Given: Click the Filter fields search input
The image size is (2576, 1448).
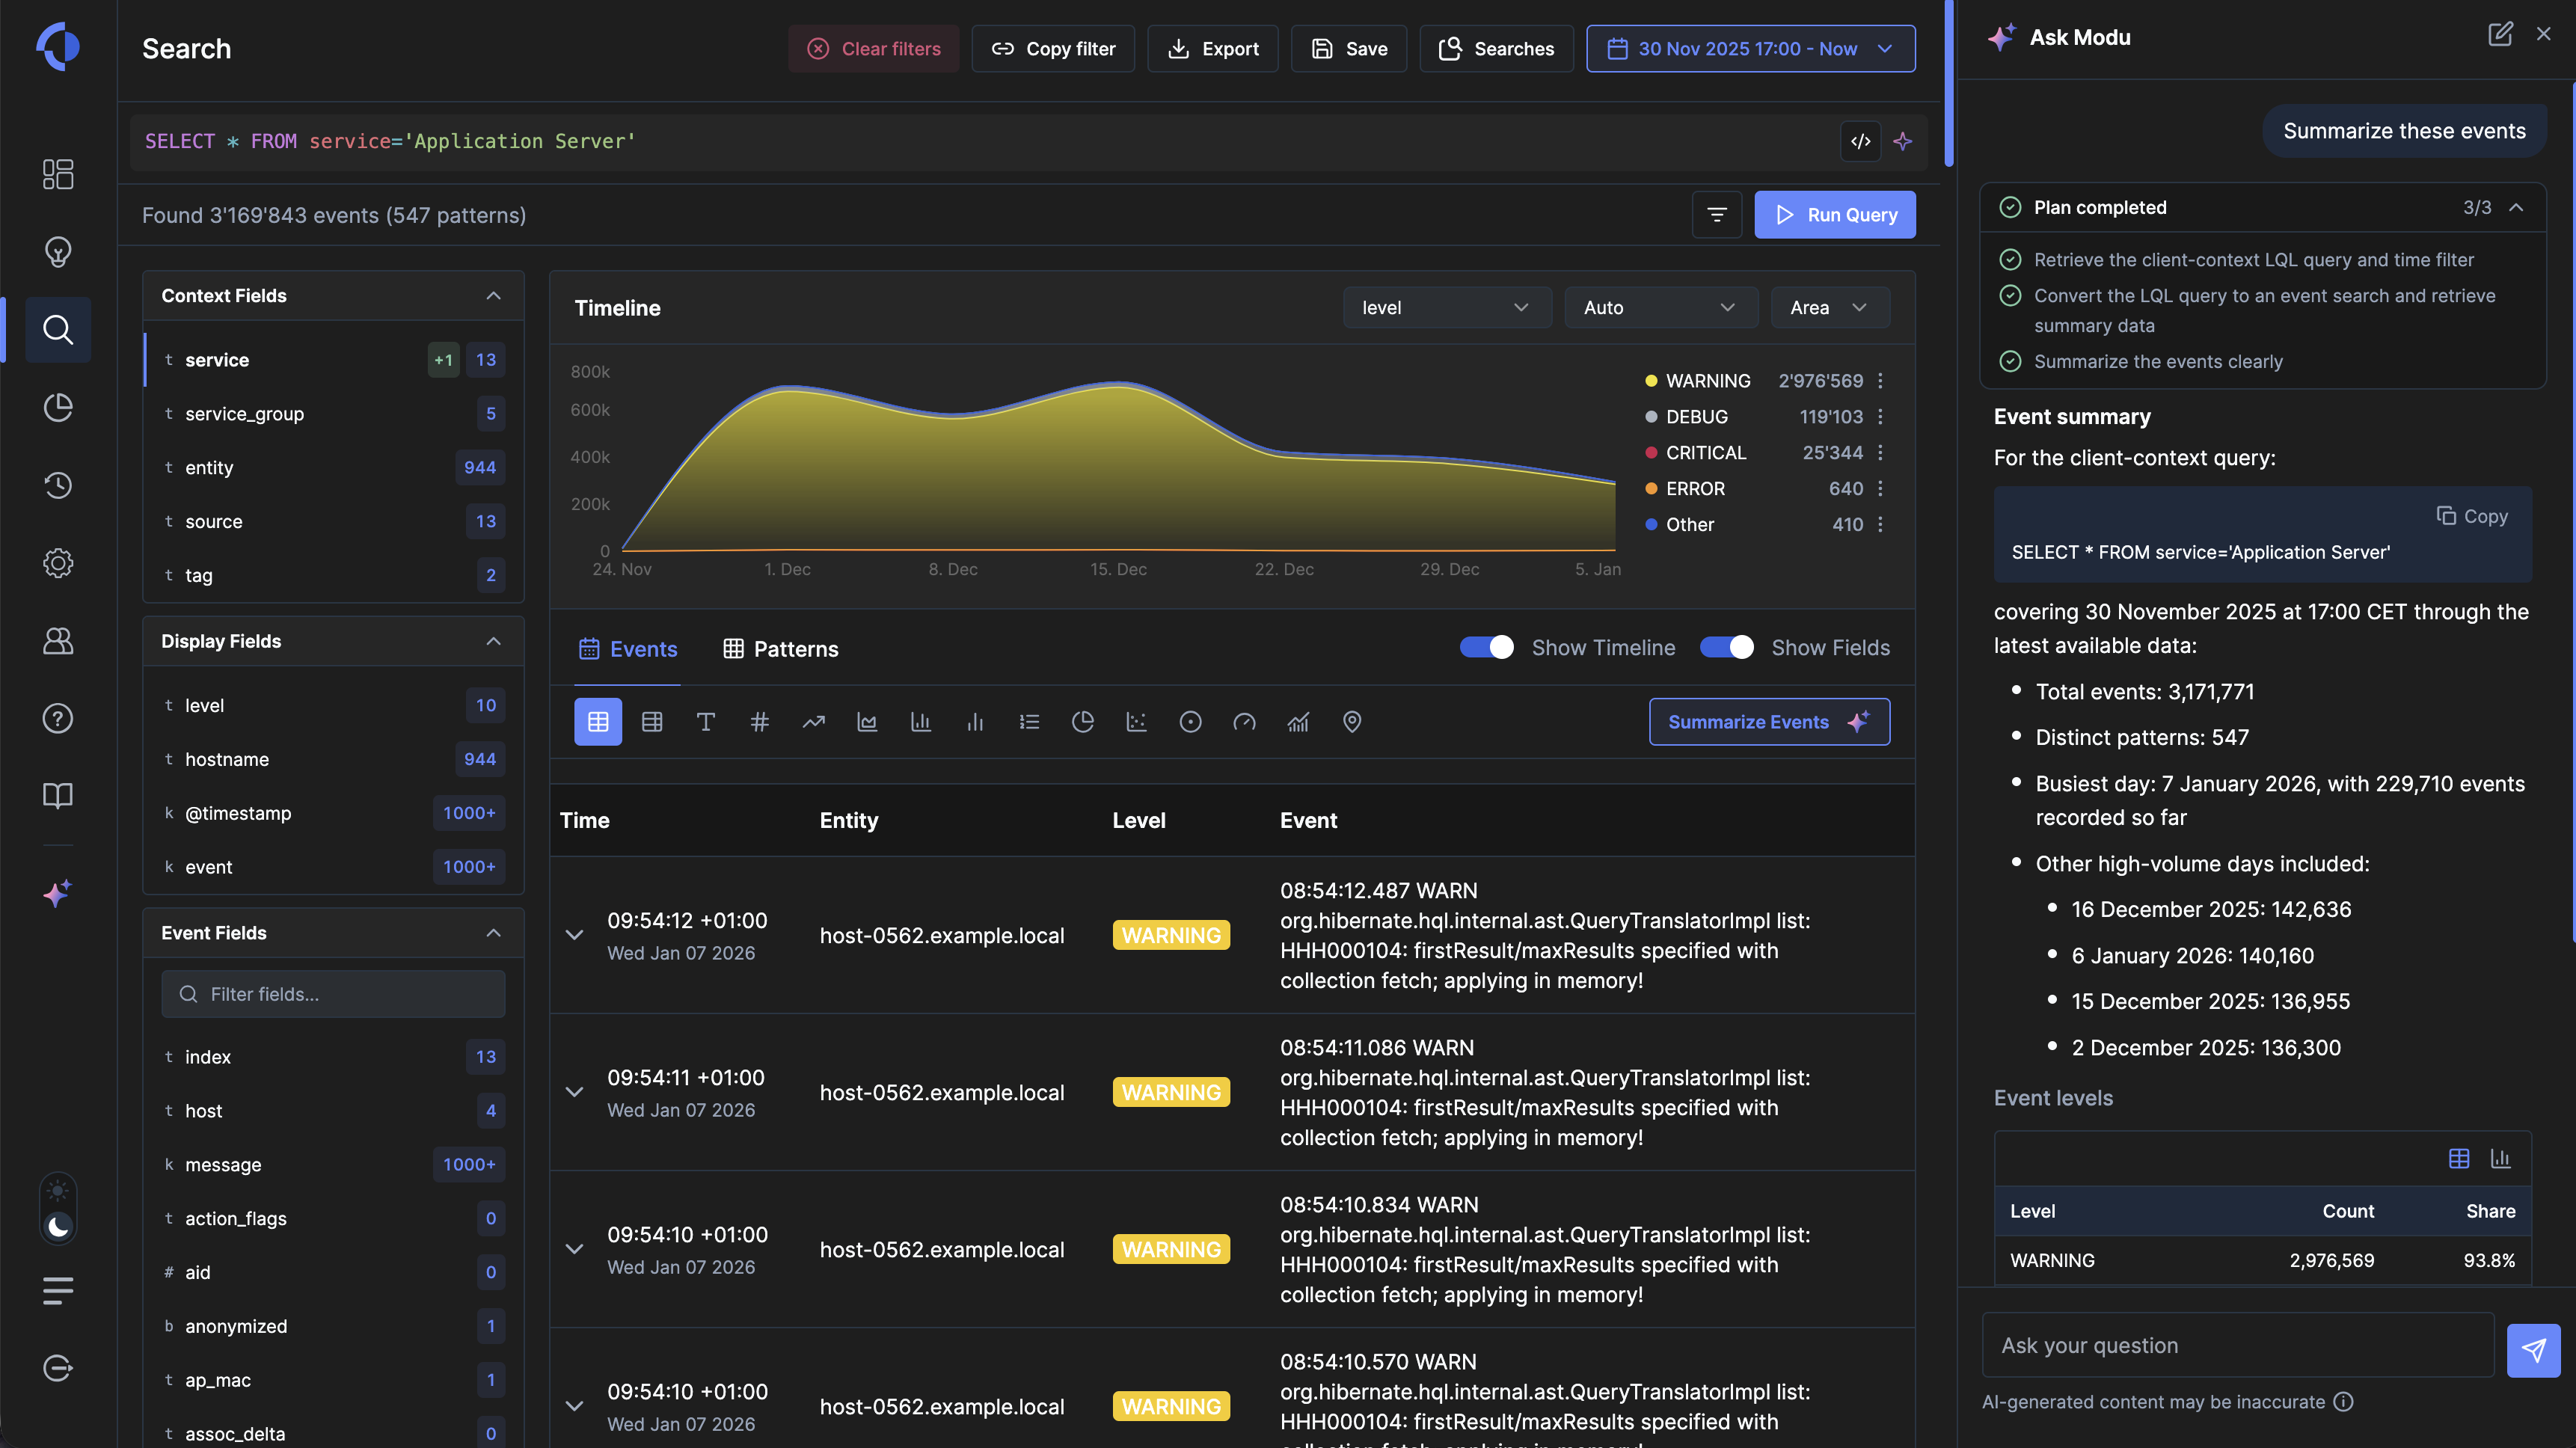Looking at the screenshot, I should (334, 995).
